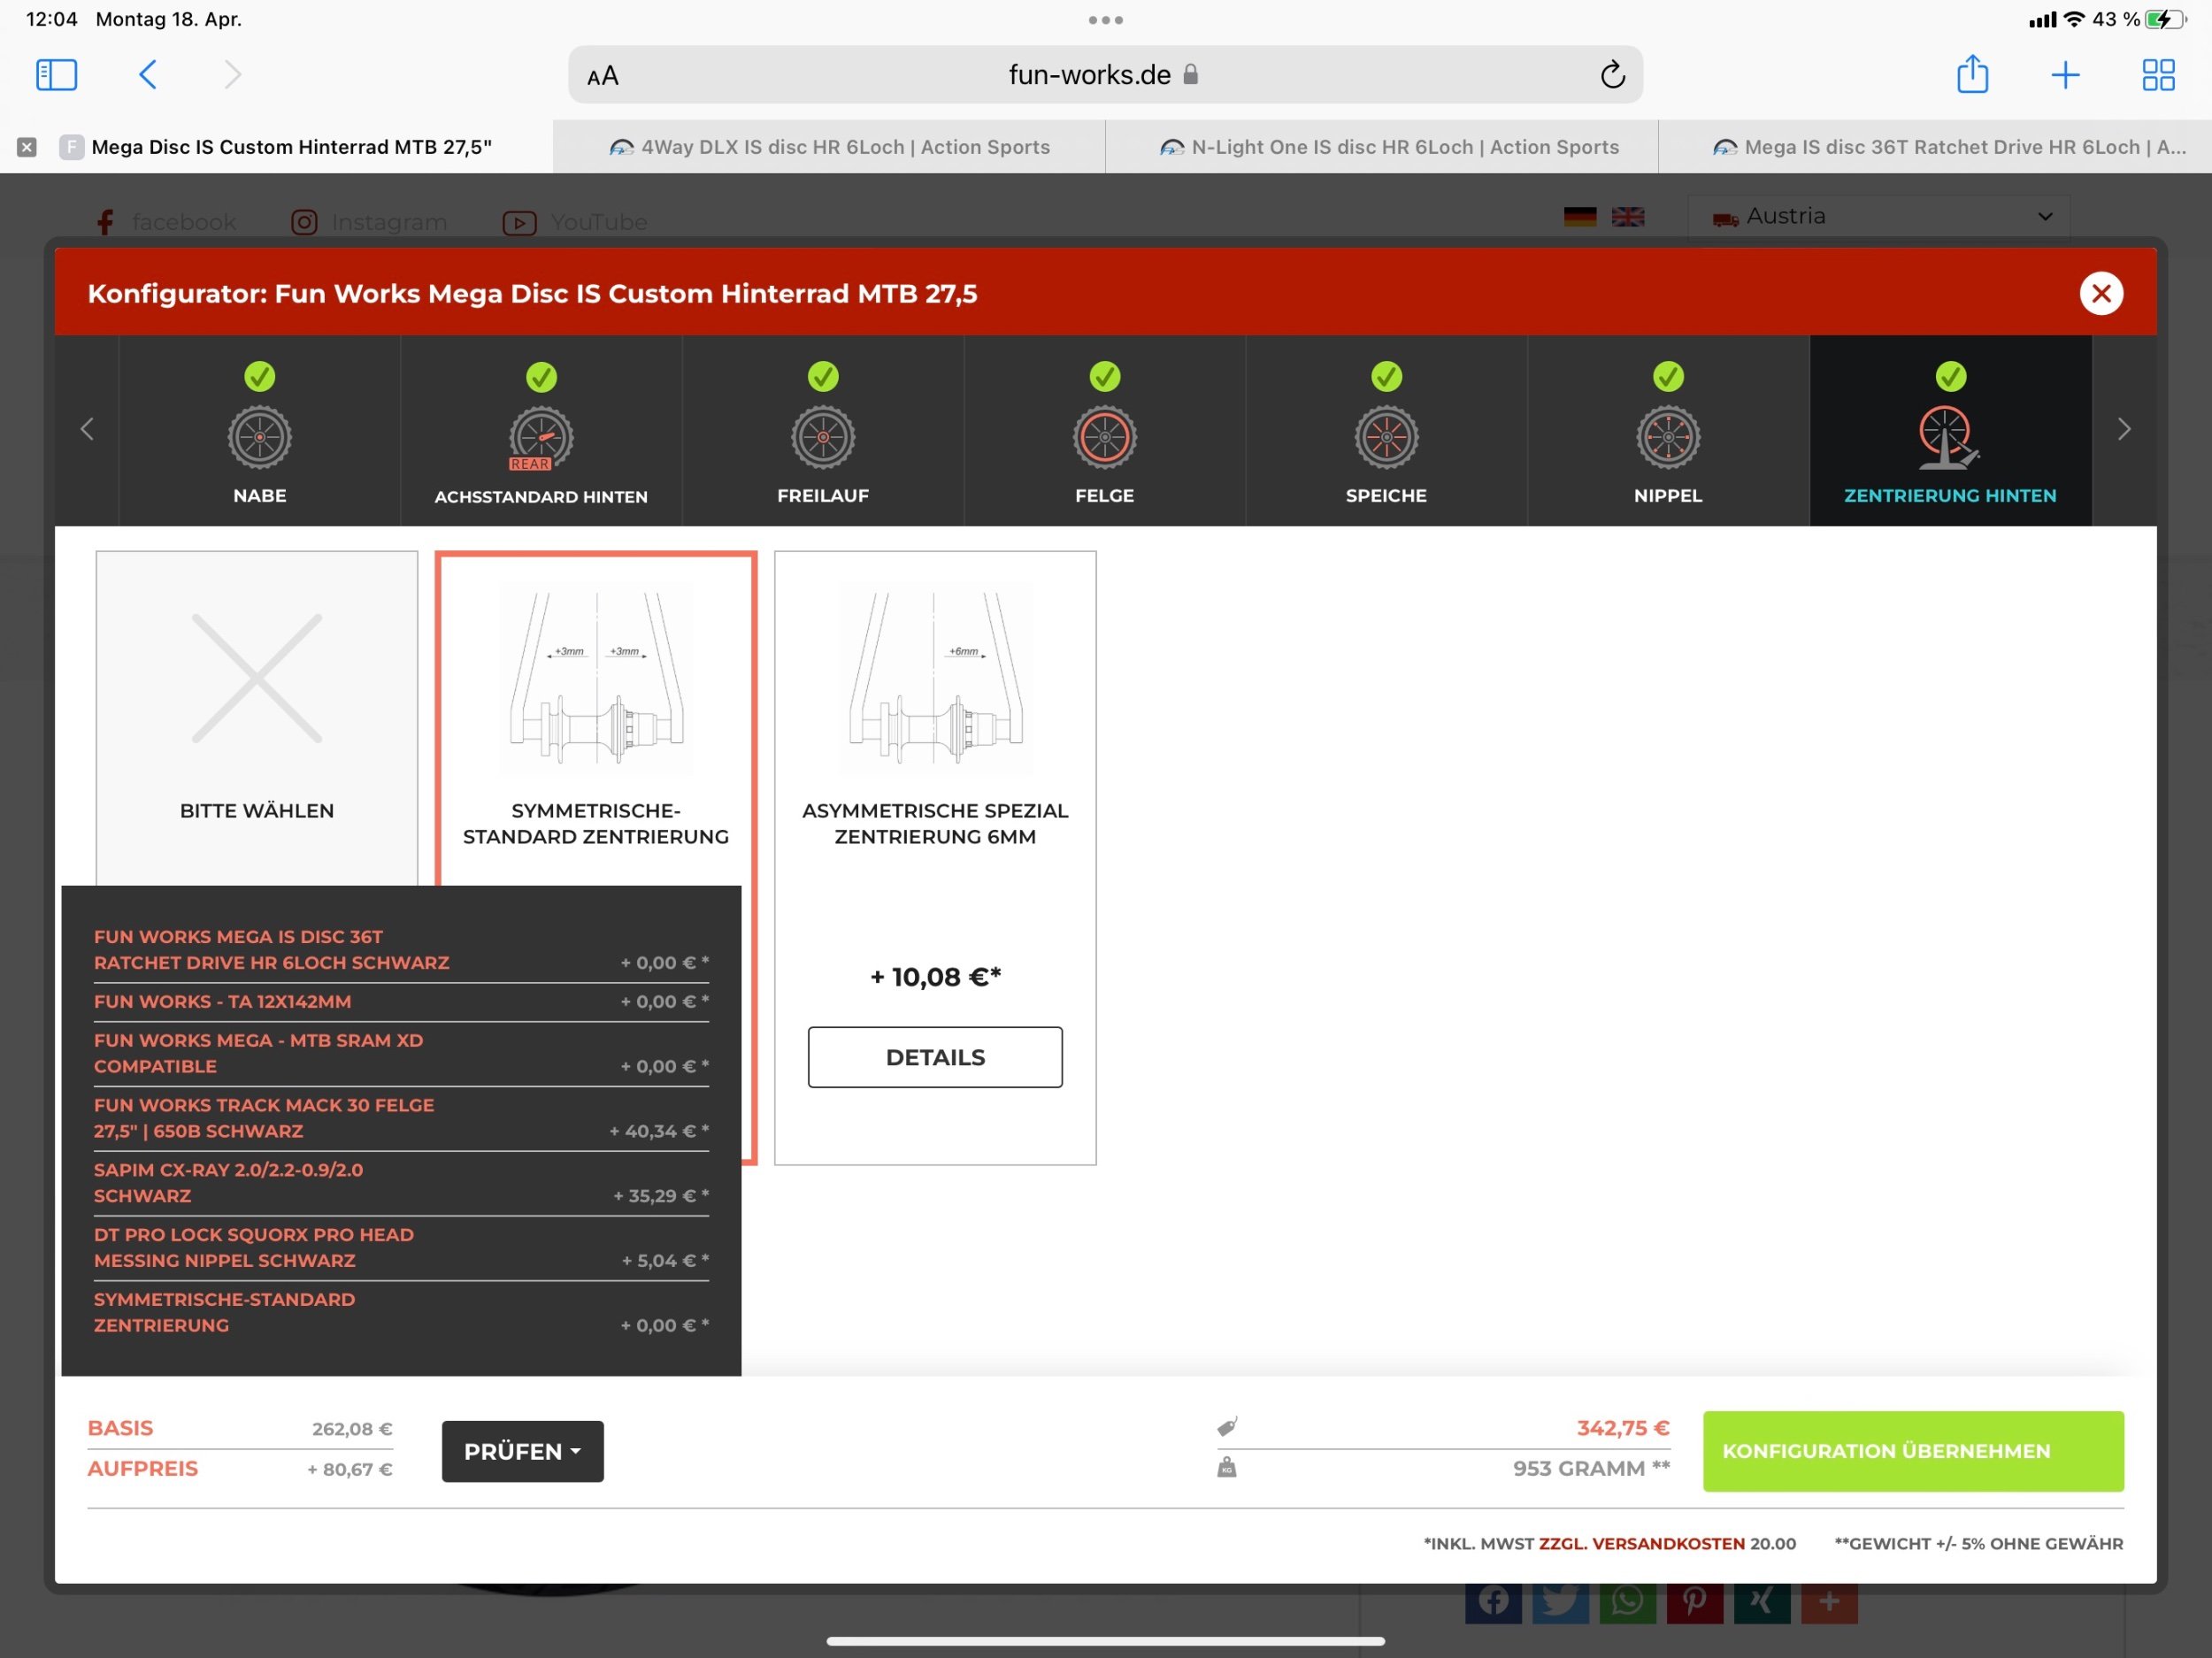Open the Austria country dropdown
Image resolution: width=2212 pixels, height=1658 pixels.
tap(1878, 216)
